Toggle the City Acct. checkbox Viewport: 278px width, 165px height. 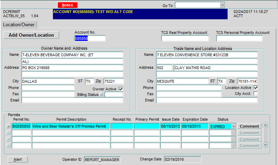pos(256,93)
